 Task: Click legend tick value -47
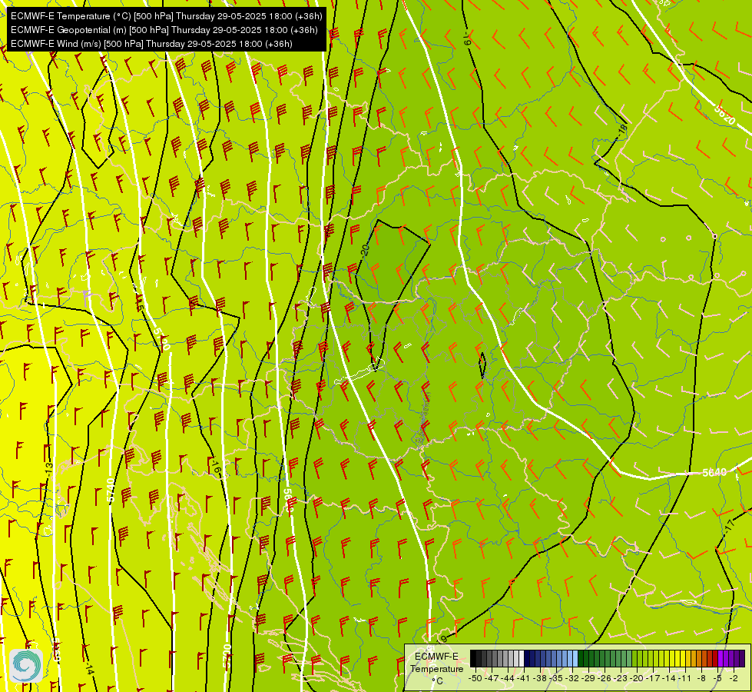[492, 678]
